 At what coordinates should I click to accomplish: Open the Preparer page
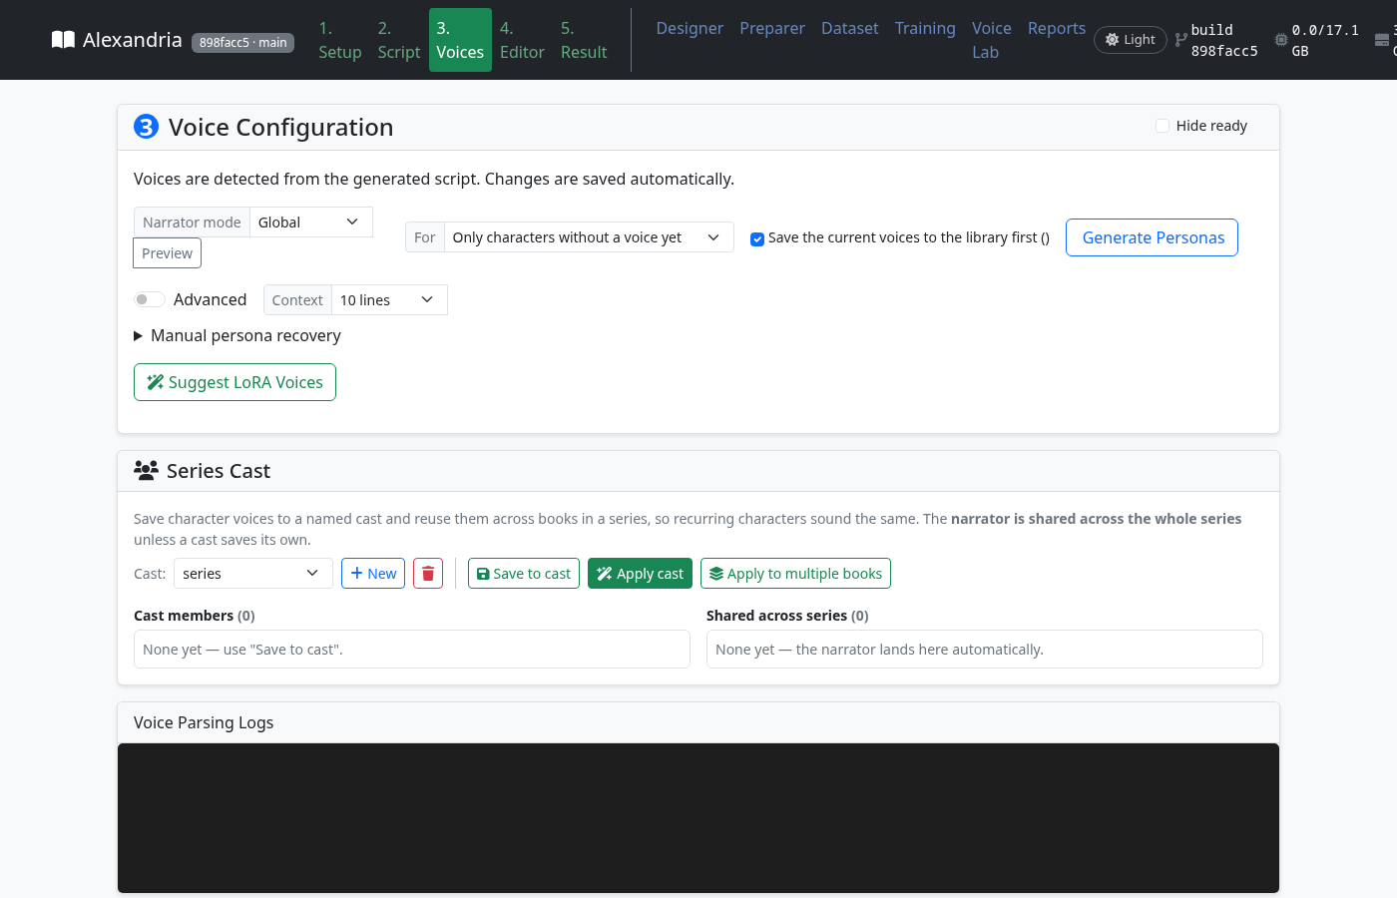pos(772,28)
